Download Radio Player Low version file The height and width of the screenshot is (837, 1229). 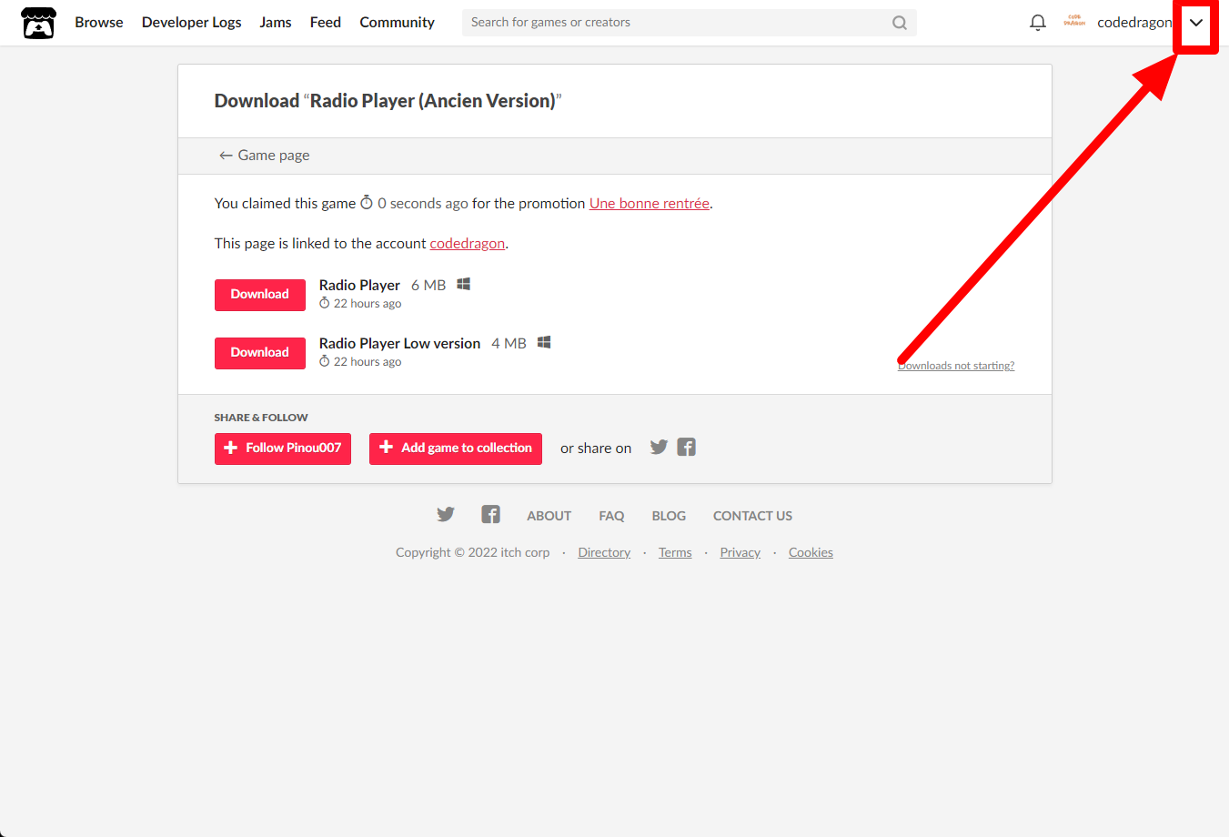coord(260,353)
